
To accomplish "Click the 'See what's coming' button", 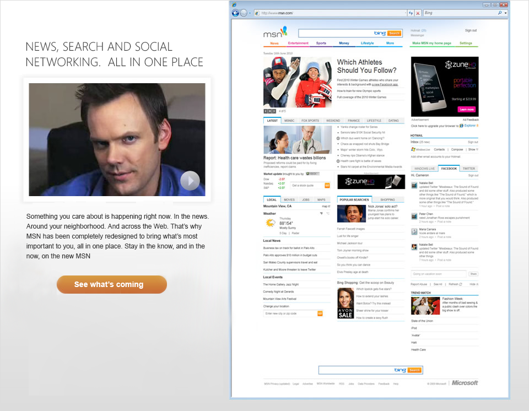I will pyautogui.click(x=112, y=284).
